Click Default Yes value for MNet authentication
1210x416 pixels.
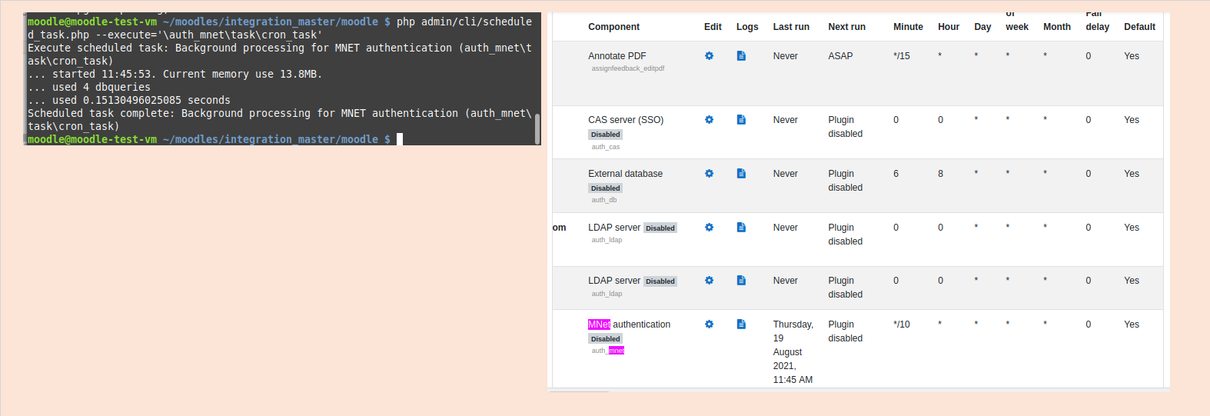1131,324
